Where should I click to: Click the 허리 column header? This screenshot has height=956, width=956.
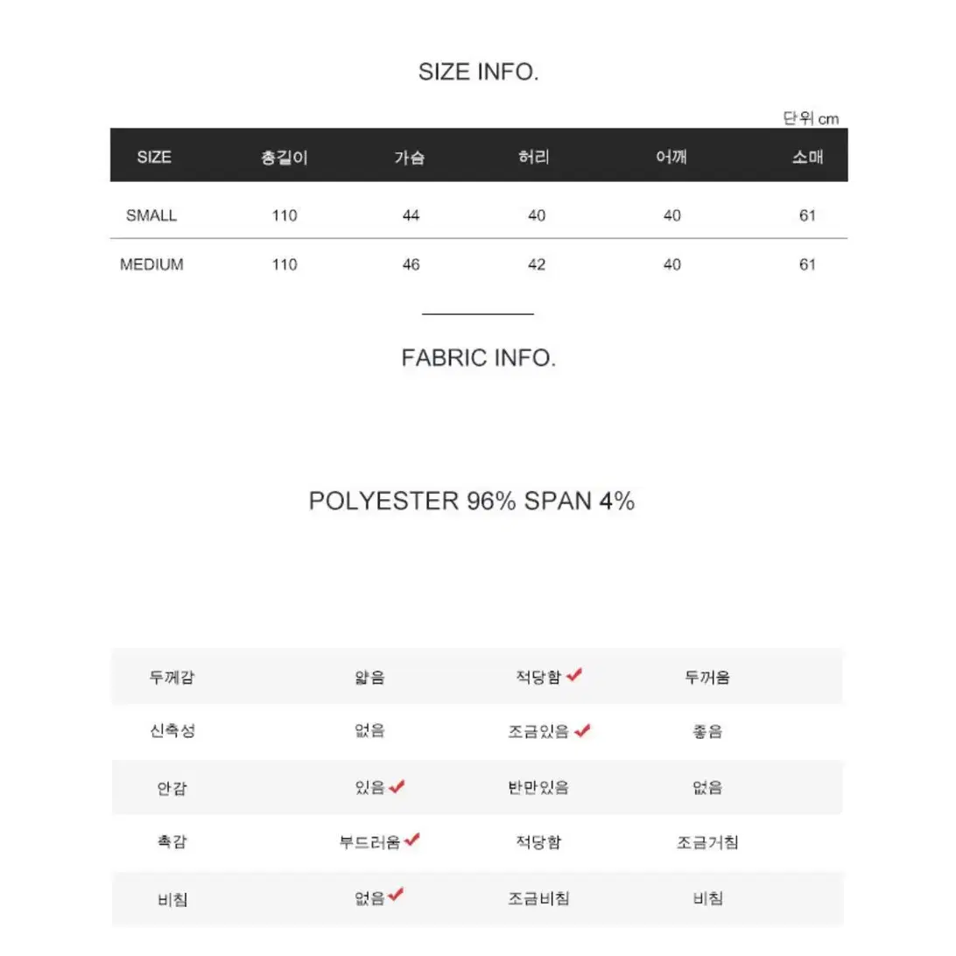(x=534, y=157)
